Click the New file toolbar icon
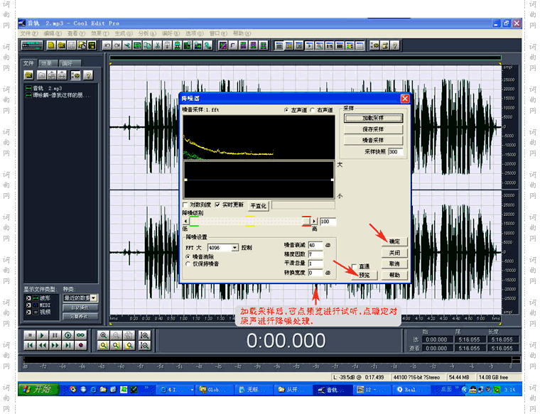540x414 pixels. [x=51, y=45]
